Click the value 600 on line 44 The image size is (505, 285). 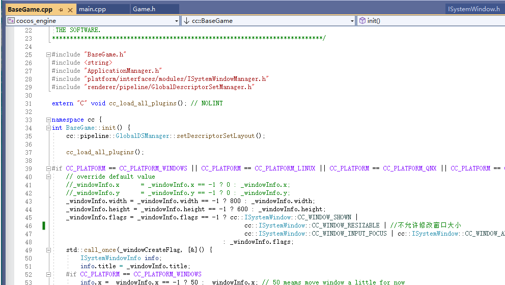242,209
